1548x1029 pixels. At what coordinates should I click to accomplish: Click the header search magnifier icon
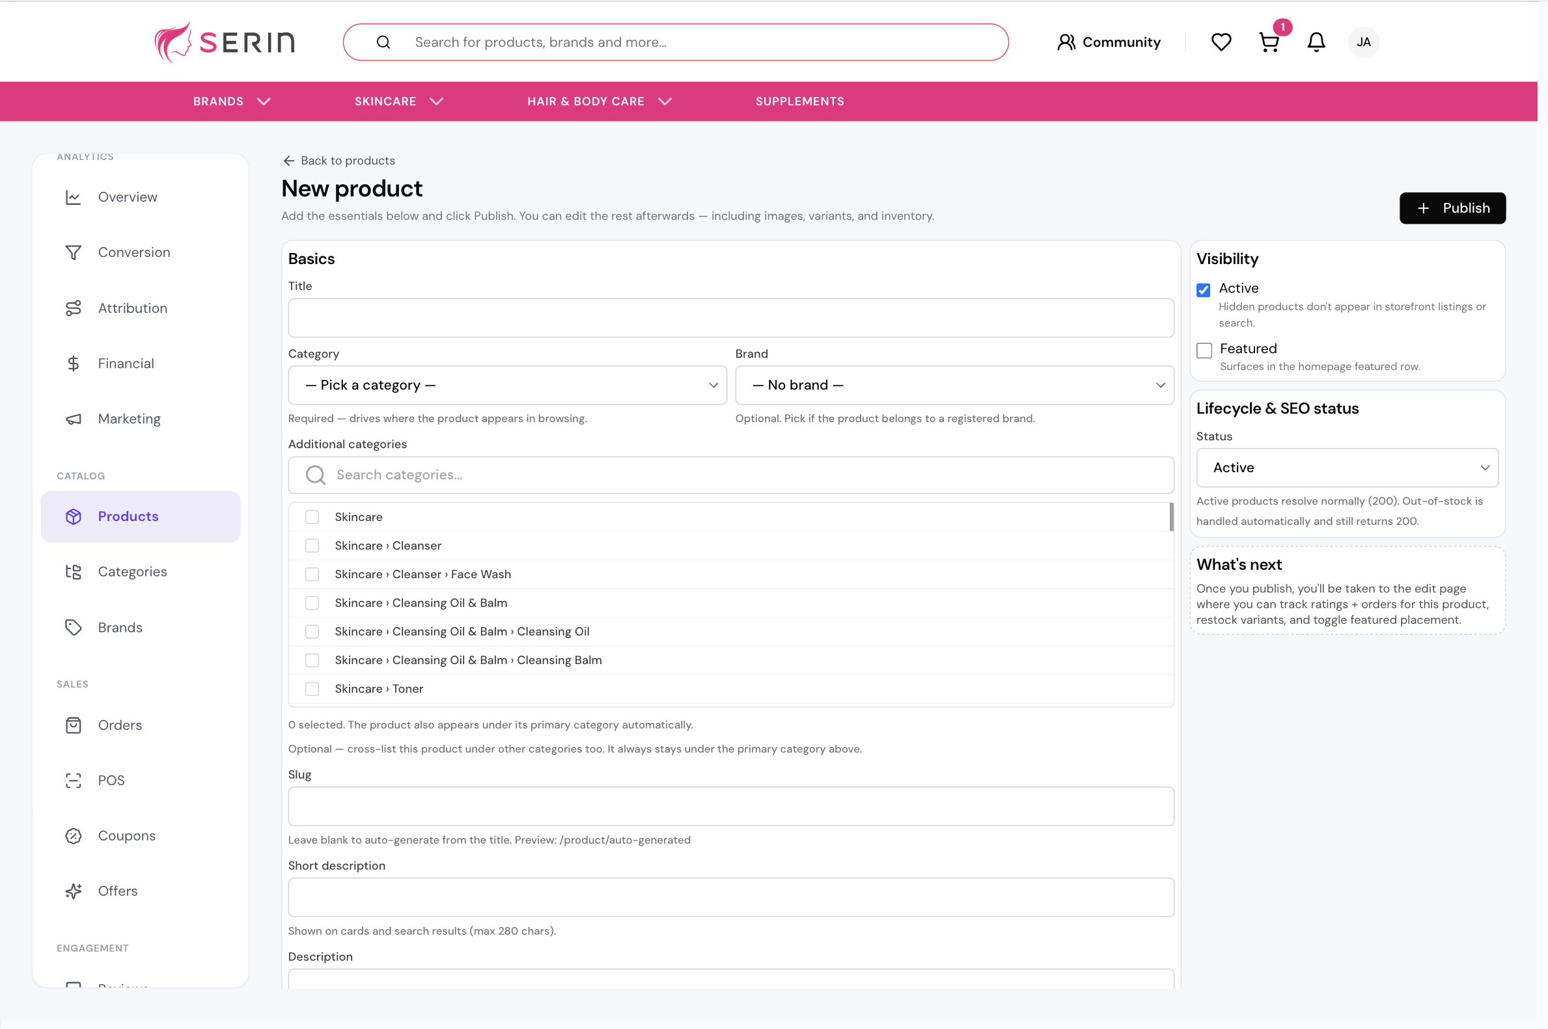383,43
